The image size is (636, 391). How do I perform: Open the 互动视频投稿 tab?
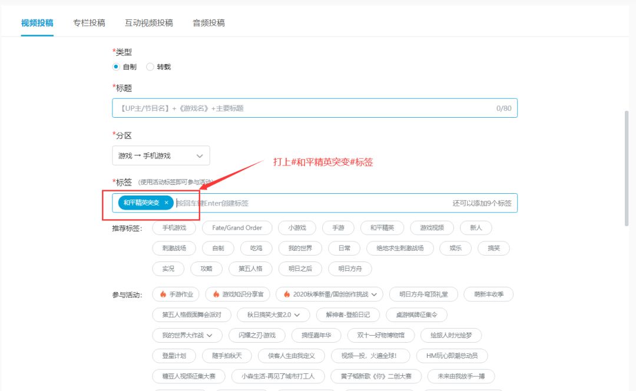(149, 23)
